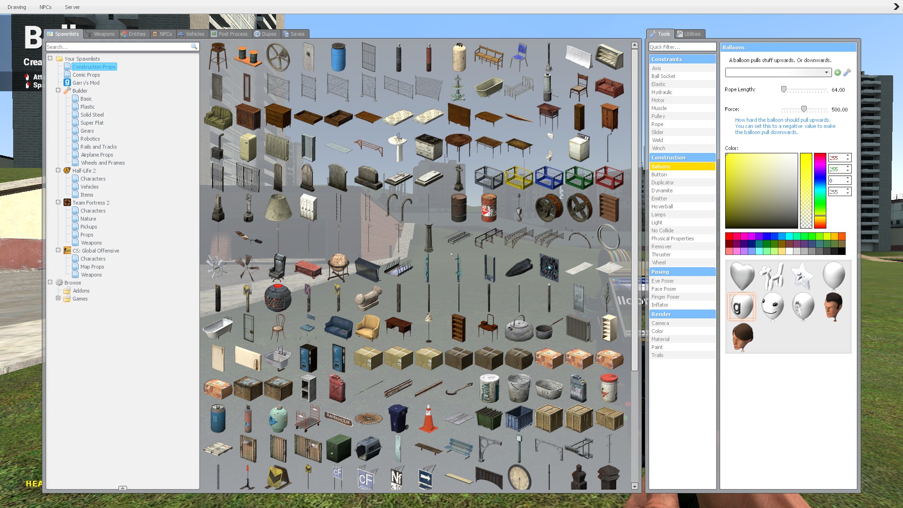Collapse the Builder tree node
Viewport: 903px width, 508px height.
(x=58, y=90)
